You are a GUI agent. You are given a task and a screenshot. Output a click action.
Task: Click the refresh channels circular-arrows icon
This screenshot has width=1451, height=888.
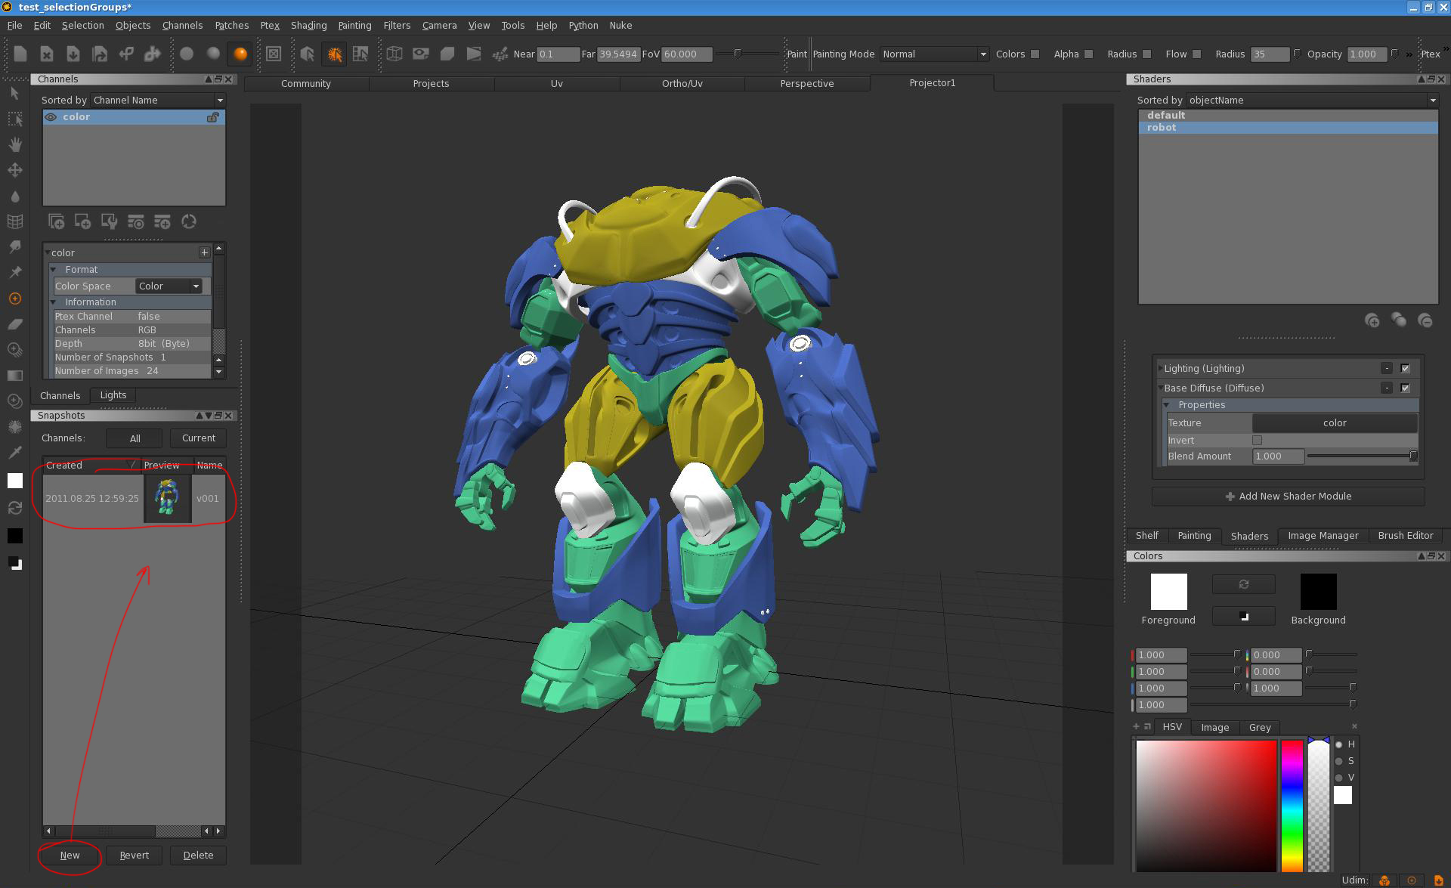(189, 221)
